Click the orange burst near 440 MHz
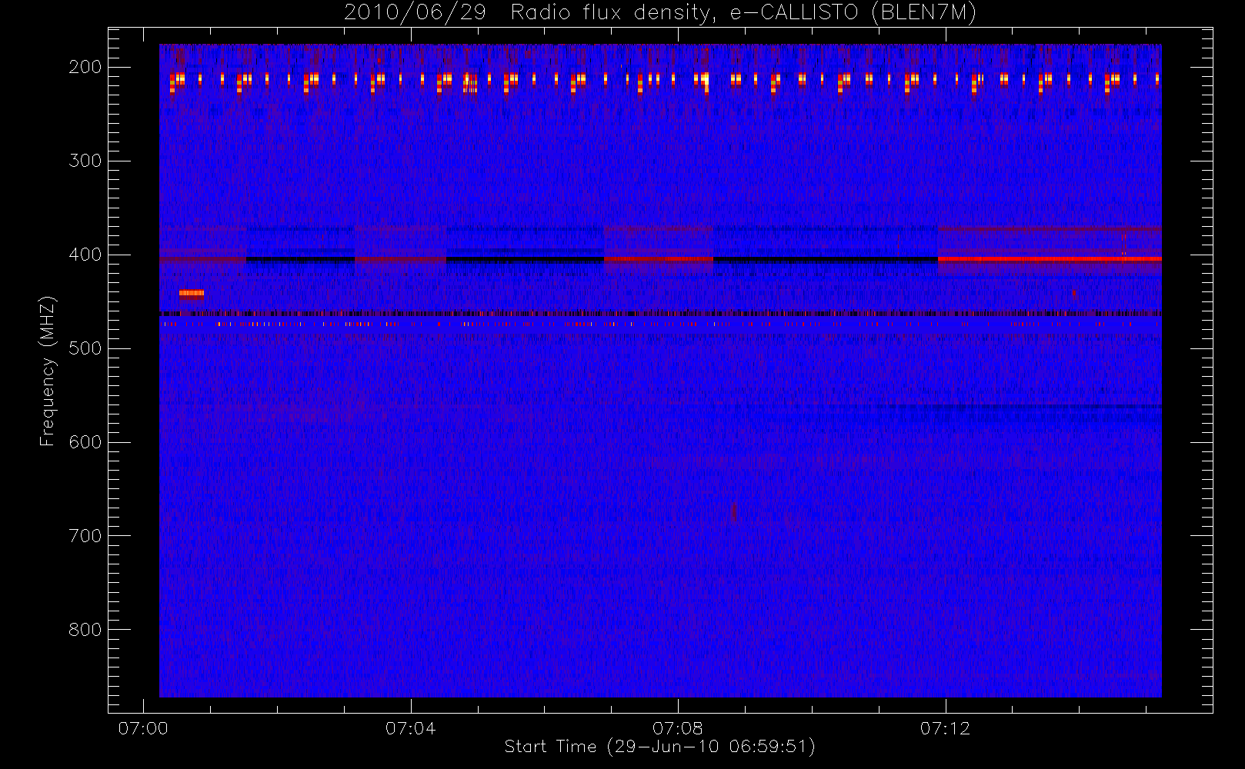 point(192,293)
